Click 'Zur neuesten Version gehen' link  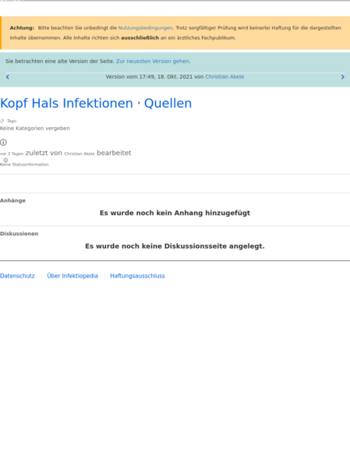153,61
